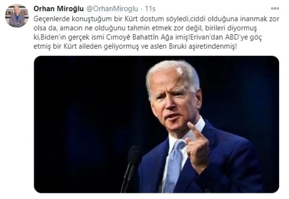Viewport: 289px width, 199px height.
Task: Open the tweet's three-dot more options menu
Action: point(275,9)
